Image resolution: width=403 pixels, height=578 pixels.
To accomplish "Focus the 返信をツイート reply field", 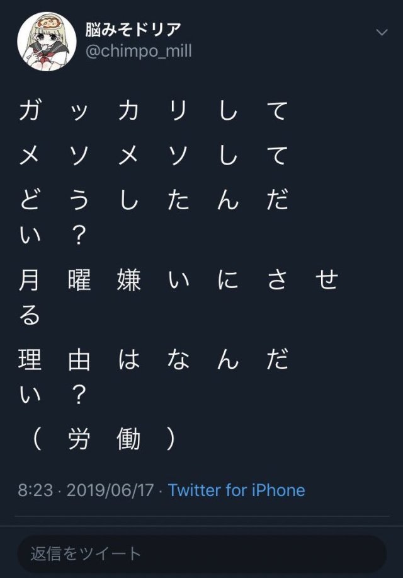I will click(201, 554).
